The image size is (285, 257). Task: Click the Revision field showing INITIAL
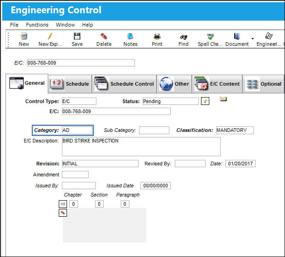click(x=100, y=164)
